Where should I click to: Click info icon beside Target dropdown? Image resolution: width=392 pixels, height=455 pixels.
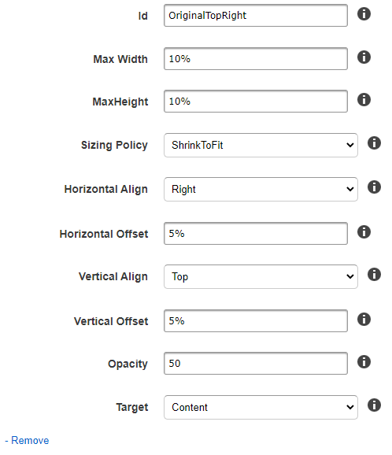(x=374, y=405)
